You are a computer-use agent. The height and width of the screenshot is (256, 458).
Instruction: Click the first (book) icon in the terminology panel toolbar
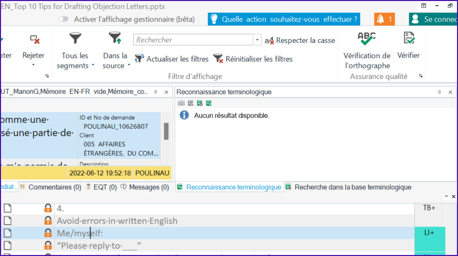(x=181, y=103)
